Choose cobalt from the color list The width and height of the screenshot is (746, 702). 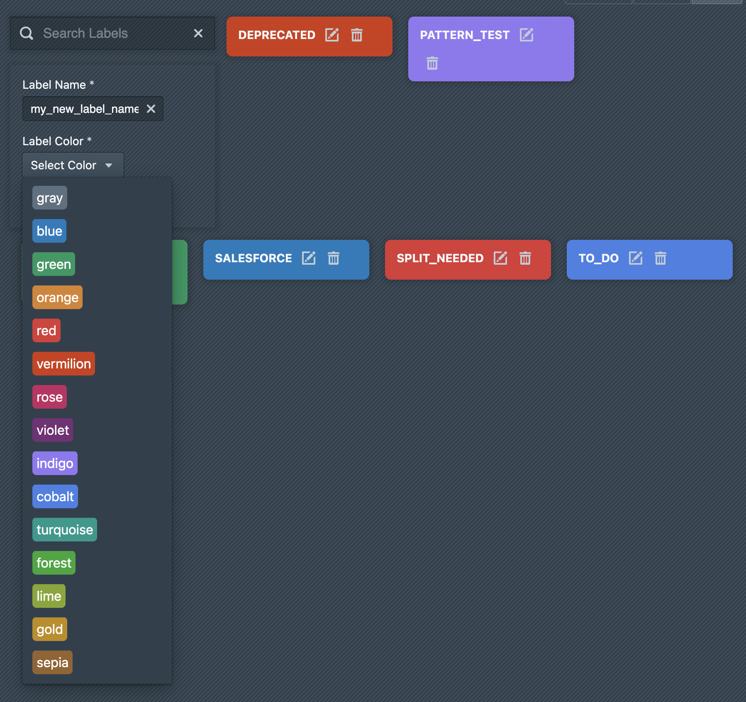coord(55,497)
